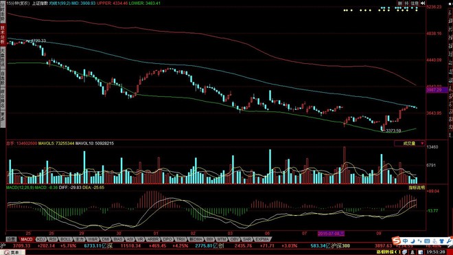453x255 pixels.
Task: Switch to the SAR indicator tab
Action: pos(246,239)
